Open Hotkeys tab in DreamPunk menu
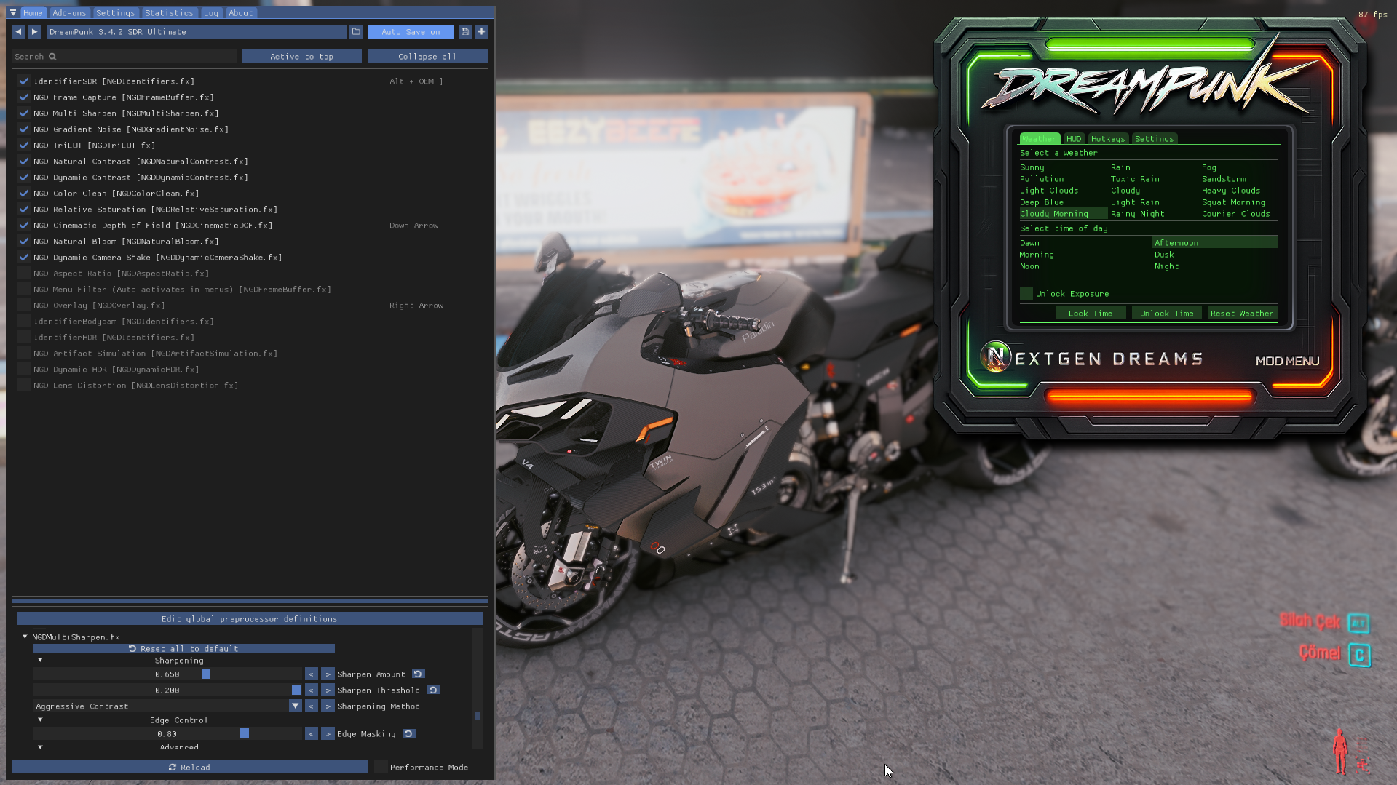Screen dimensions: 1397x785 coord(1108,139)
